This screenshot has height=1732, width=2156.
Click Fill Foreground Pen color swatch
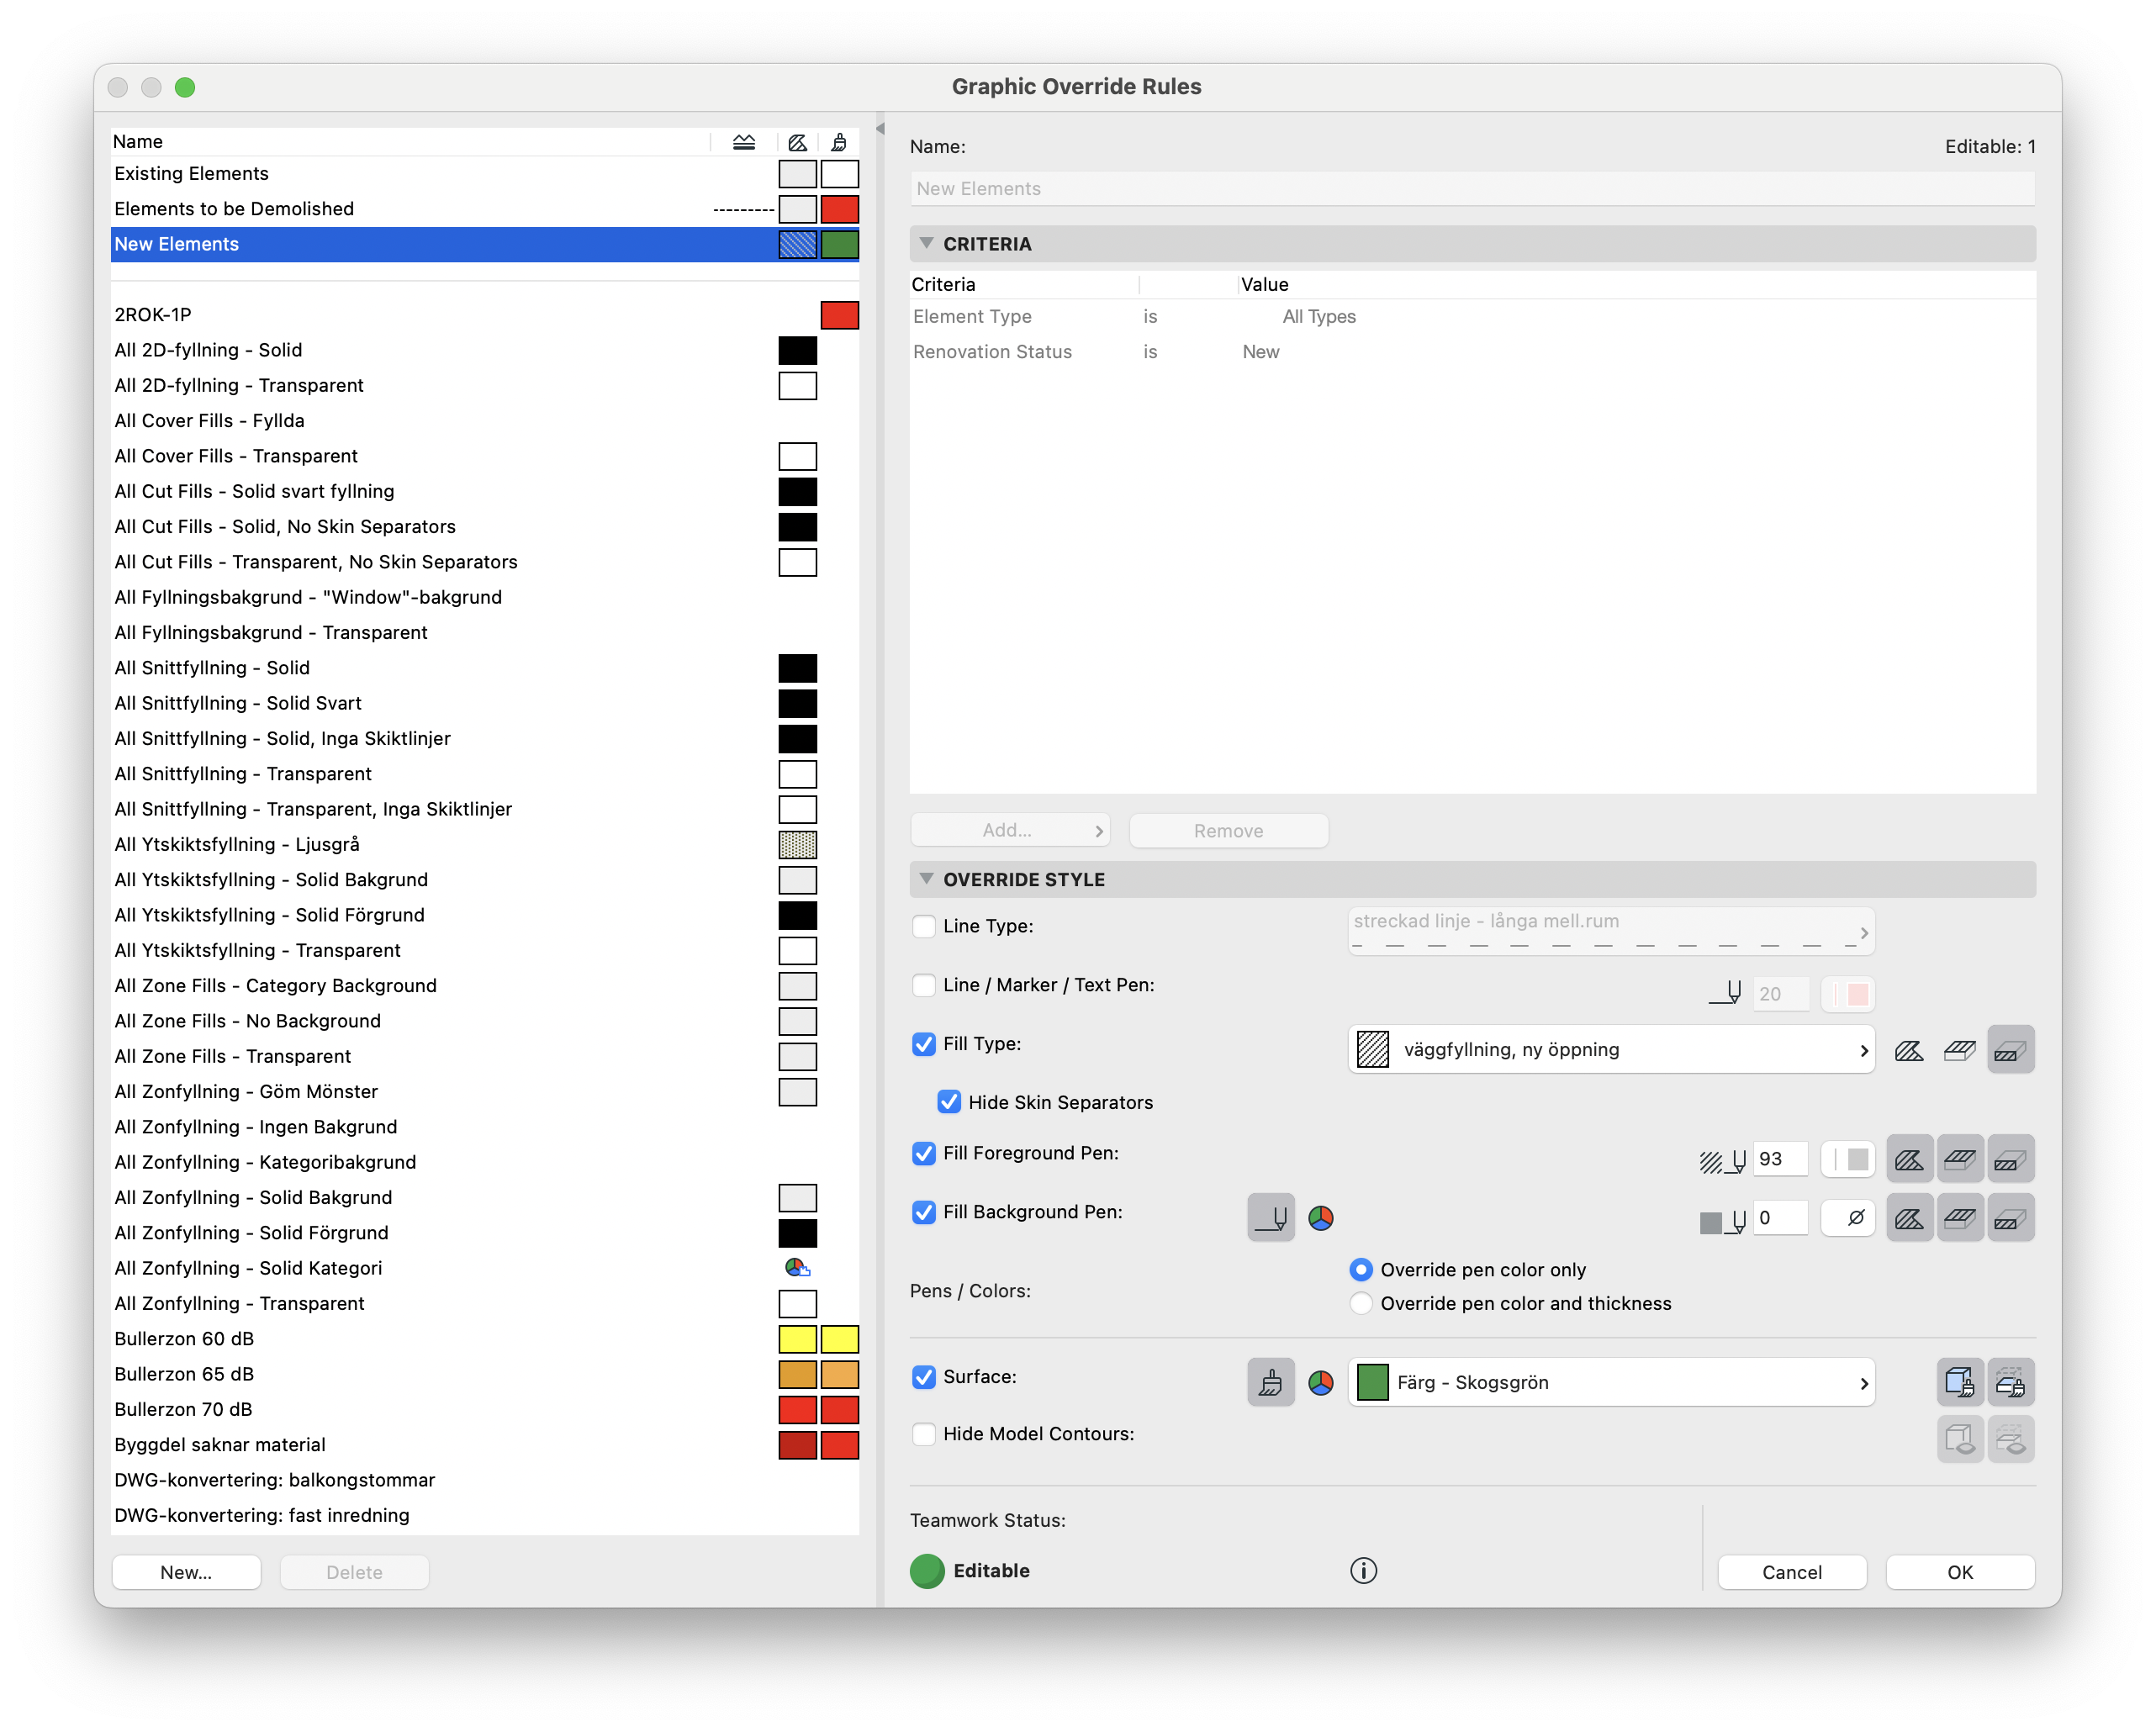click(x=1848, y=1159)
